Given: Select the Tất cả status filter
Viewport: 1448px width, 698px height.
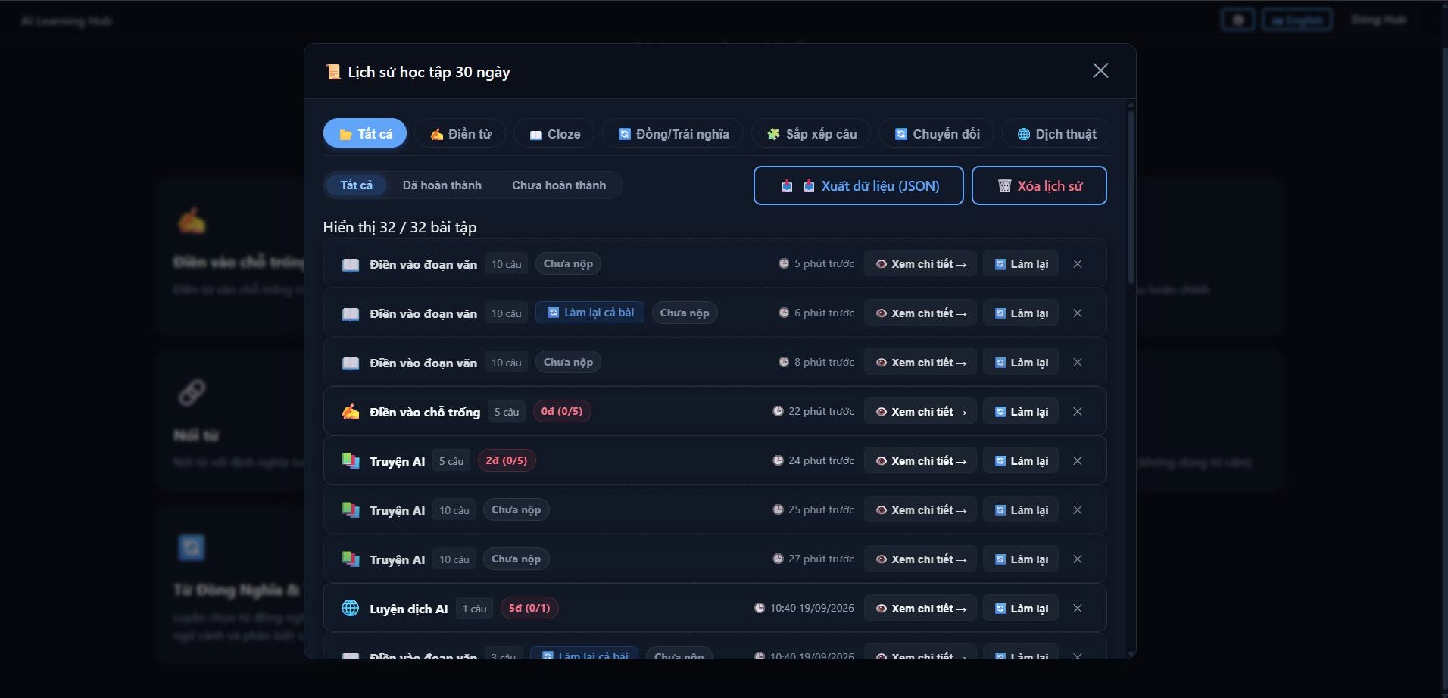Looking at the screenshot, I should click(x=356, y=185).
